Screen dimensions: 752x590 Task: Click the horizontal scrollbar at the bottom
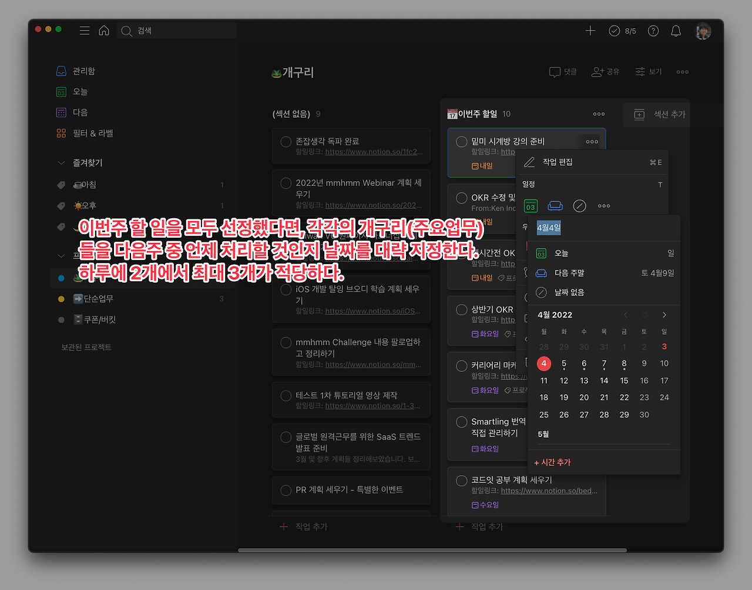[432, 551]
